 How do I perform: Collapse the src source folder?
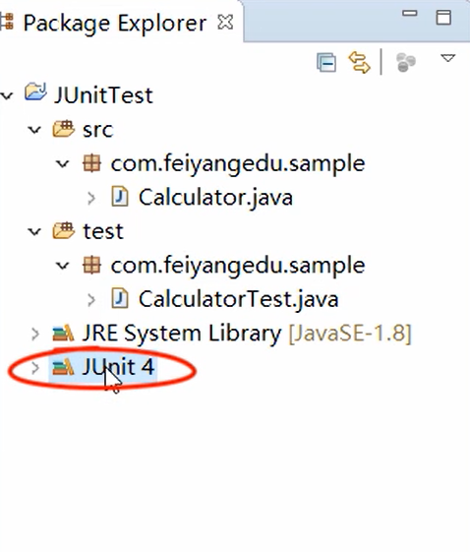[x=34, y=130]
